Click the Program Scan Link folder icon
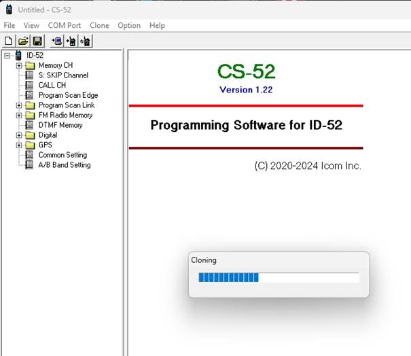Image resolution: width=411 pixels, height=356 pixels. click(30, 105)
